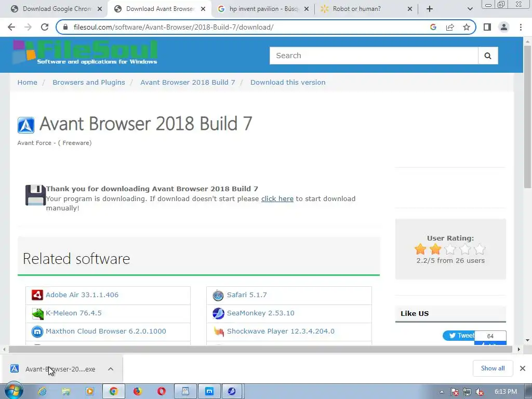Rate with the first star
The height and width of the screenshot is (399, 532).
[420, 249]
